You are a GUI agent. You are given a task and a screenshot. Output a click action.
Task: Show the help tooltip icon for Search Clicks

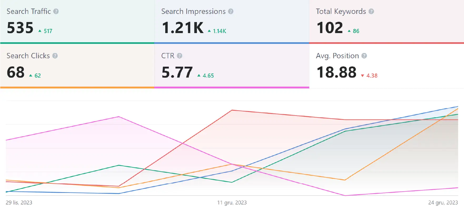(x=55, y=56)
